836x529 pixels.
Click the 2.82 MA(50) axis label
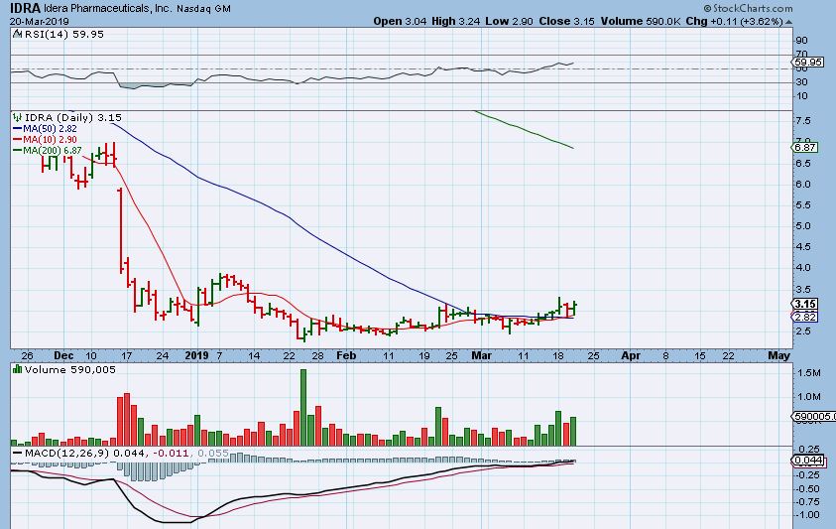click(804, 317)
